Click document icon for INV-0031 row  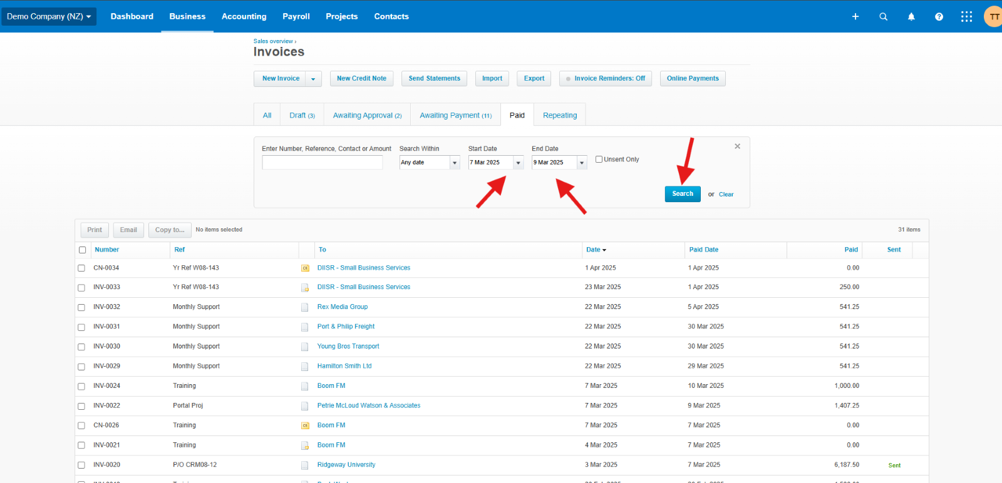(x=305, y=327)
